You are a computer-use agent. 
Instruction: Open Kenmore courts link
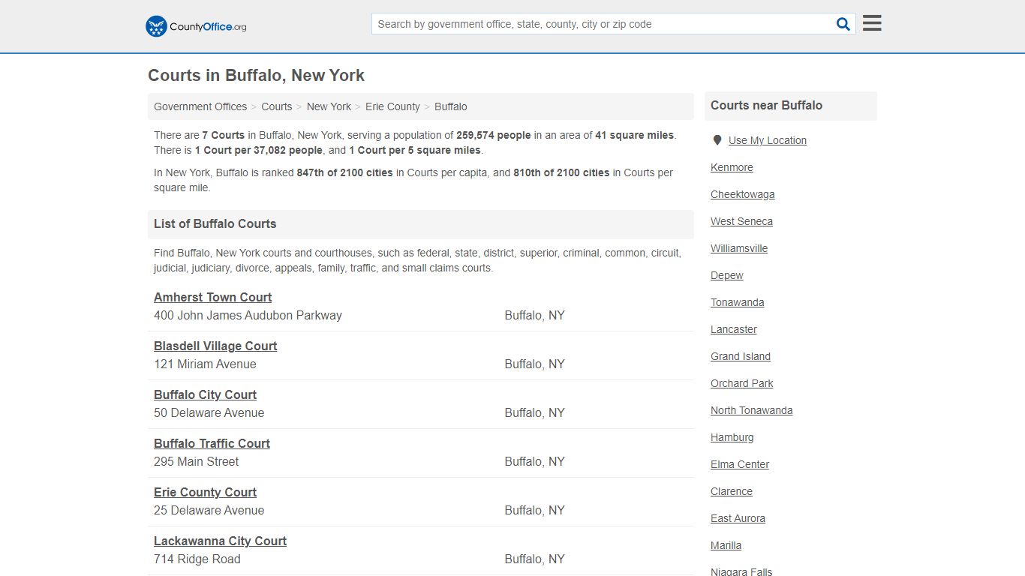pyautogui.click(x=732, y=167)
